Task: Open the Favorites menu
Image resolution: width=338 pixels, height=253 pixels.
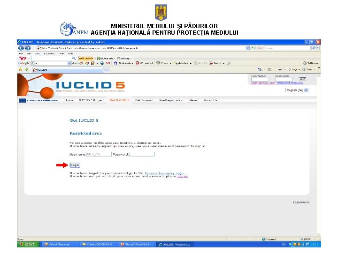Action: [49, 53]
